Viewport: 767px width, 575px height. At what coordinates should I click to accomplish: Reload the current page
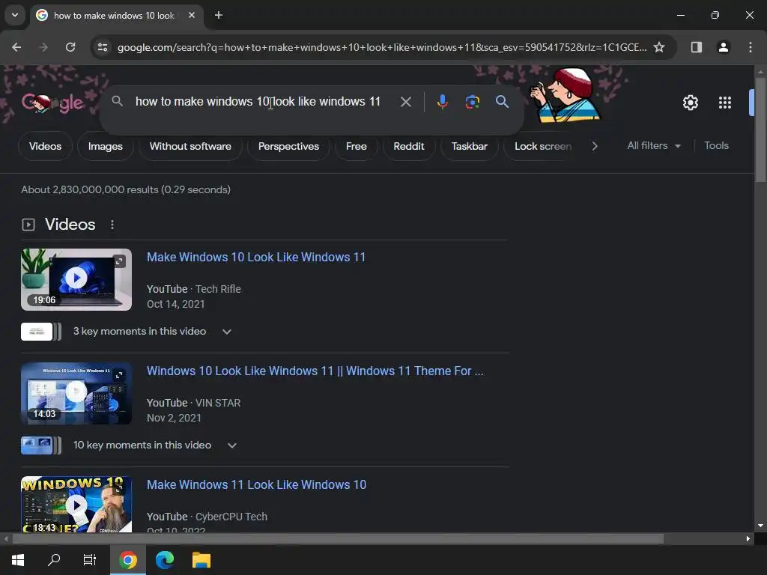pos(70,47)
